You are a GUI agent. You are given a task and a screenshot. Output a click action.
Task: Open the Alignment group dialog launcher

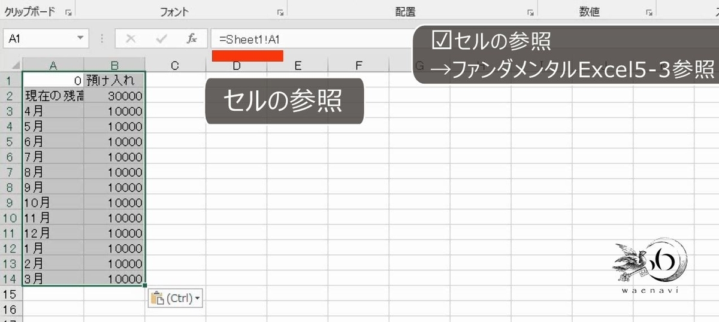[x=530, y=12]
